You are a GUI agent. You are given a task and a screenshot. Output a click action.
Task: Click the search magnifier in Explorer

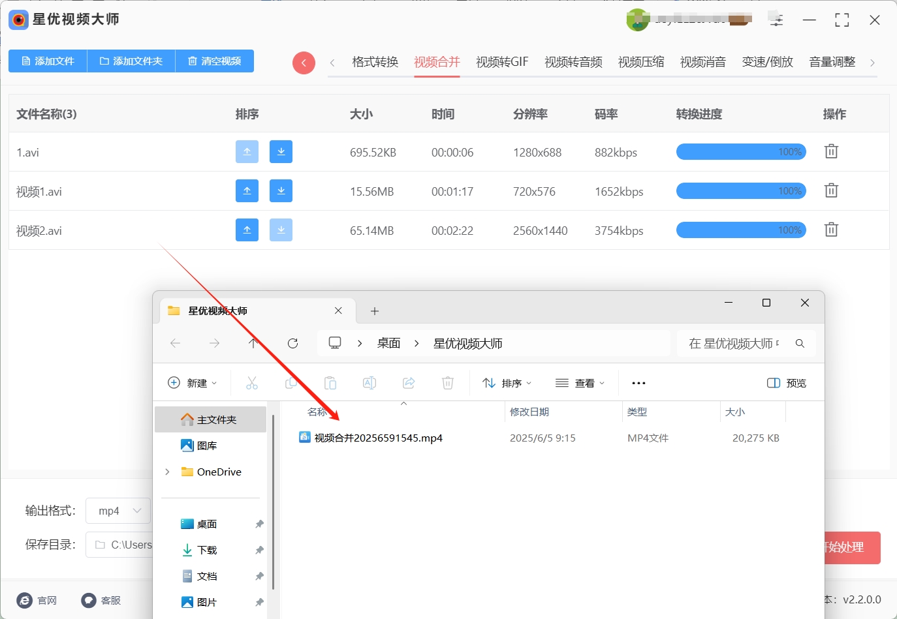[x=800, y=343]
